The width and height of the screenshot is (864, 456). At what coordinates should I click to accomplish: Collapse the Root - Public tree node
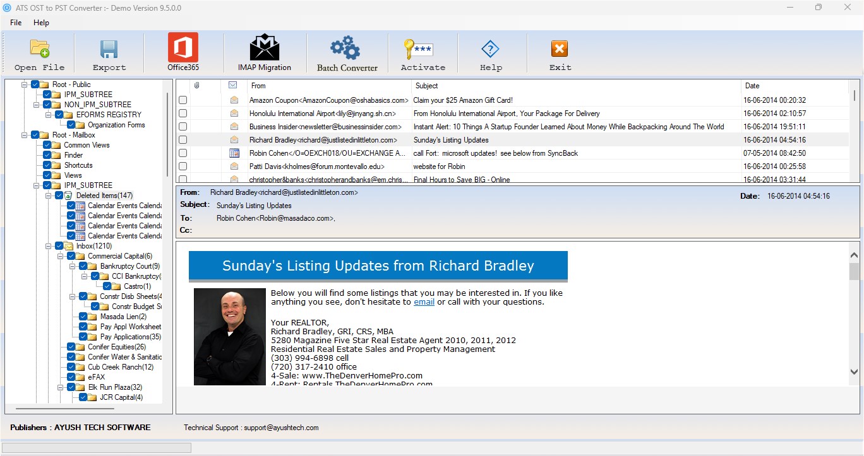pos(24,85)
